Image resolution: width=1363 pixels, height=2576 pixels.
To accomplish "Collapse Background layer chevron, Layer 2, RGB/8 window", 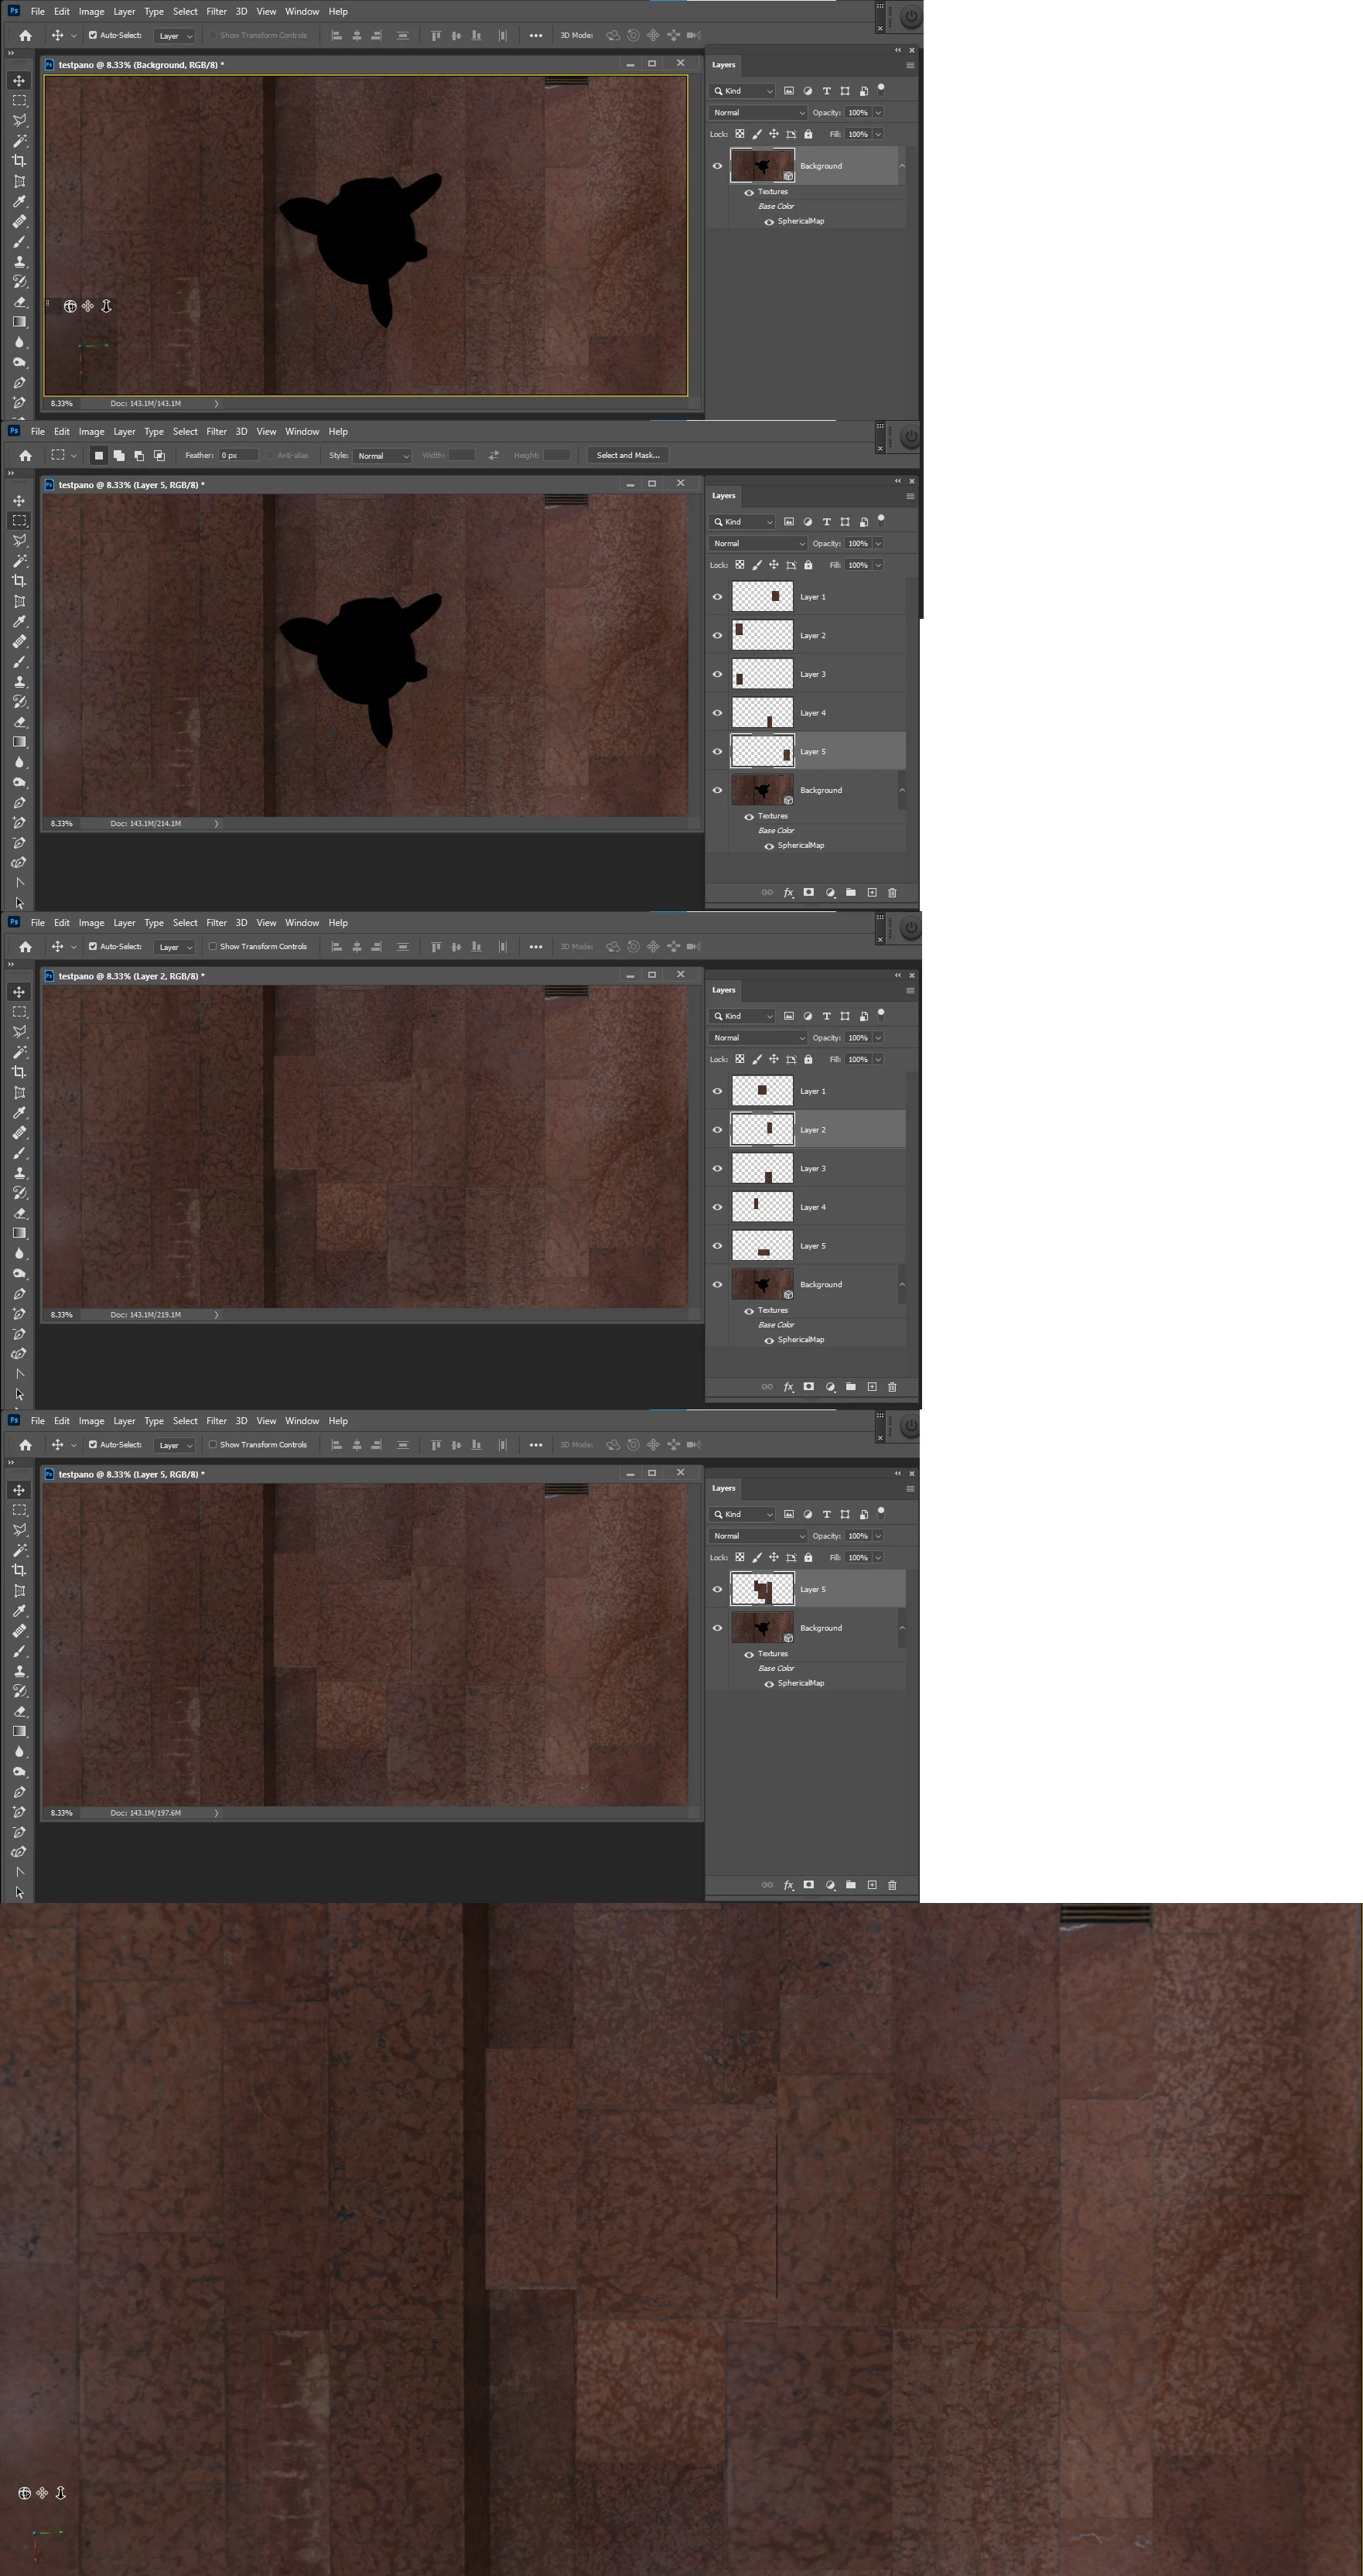I will pyautogui.click(x=902, y=1284).
